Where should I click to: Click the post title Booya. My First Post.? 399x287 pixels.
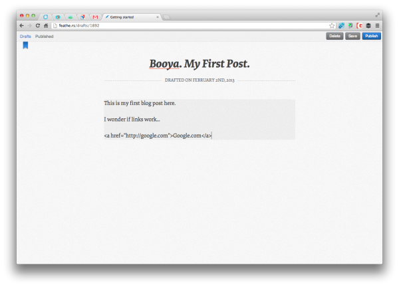199,64
